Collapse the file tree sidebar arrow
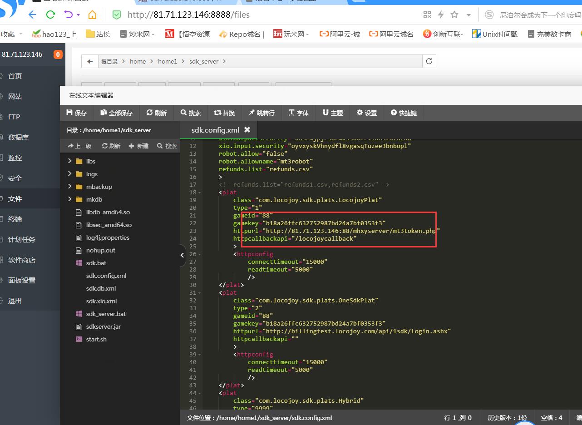 coord(182,255)
